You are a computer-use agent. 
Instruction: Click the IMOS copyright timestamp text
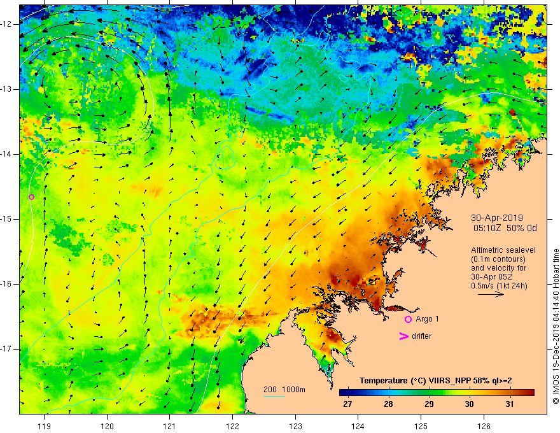pyautogui.click(x=556, y=327)
